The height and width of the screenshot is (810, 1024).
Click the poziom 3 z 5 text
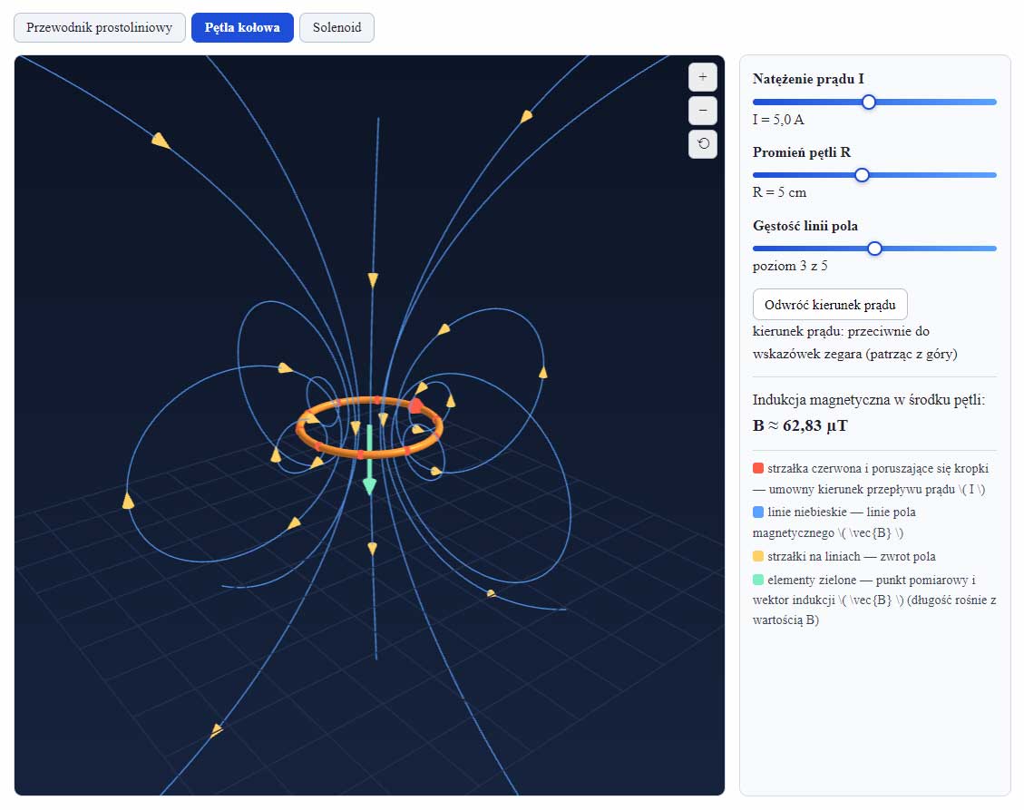coord(790,266)
